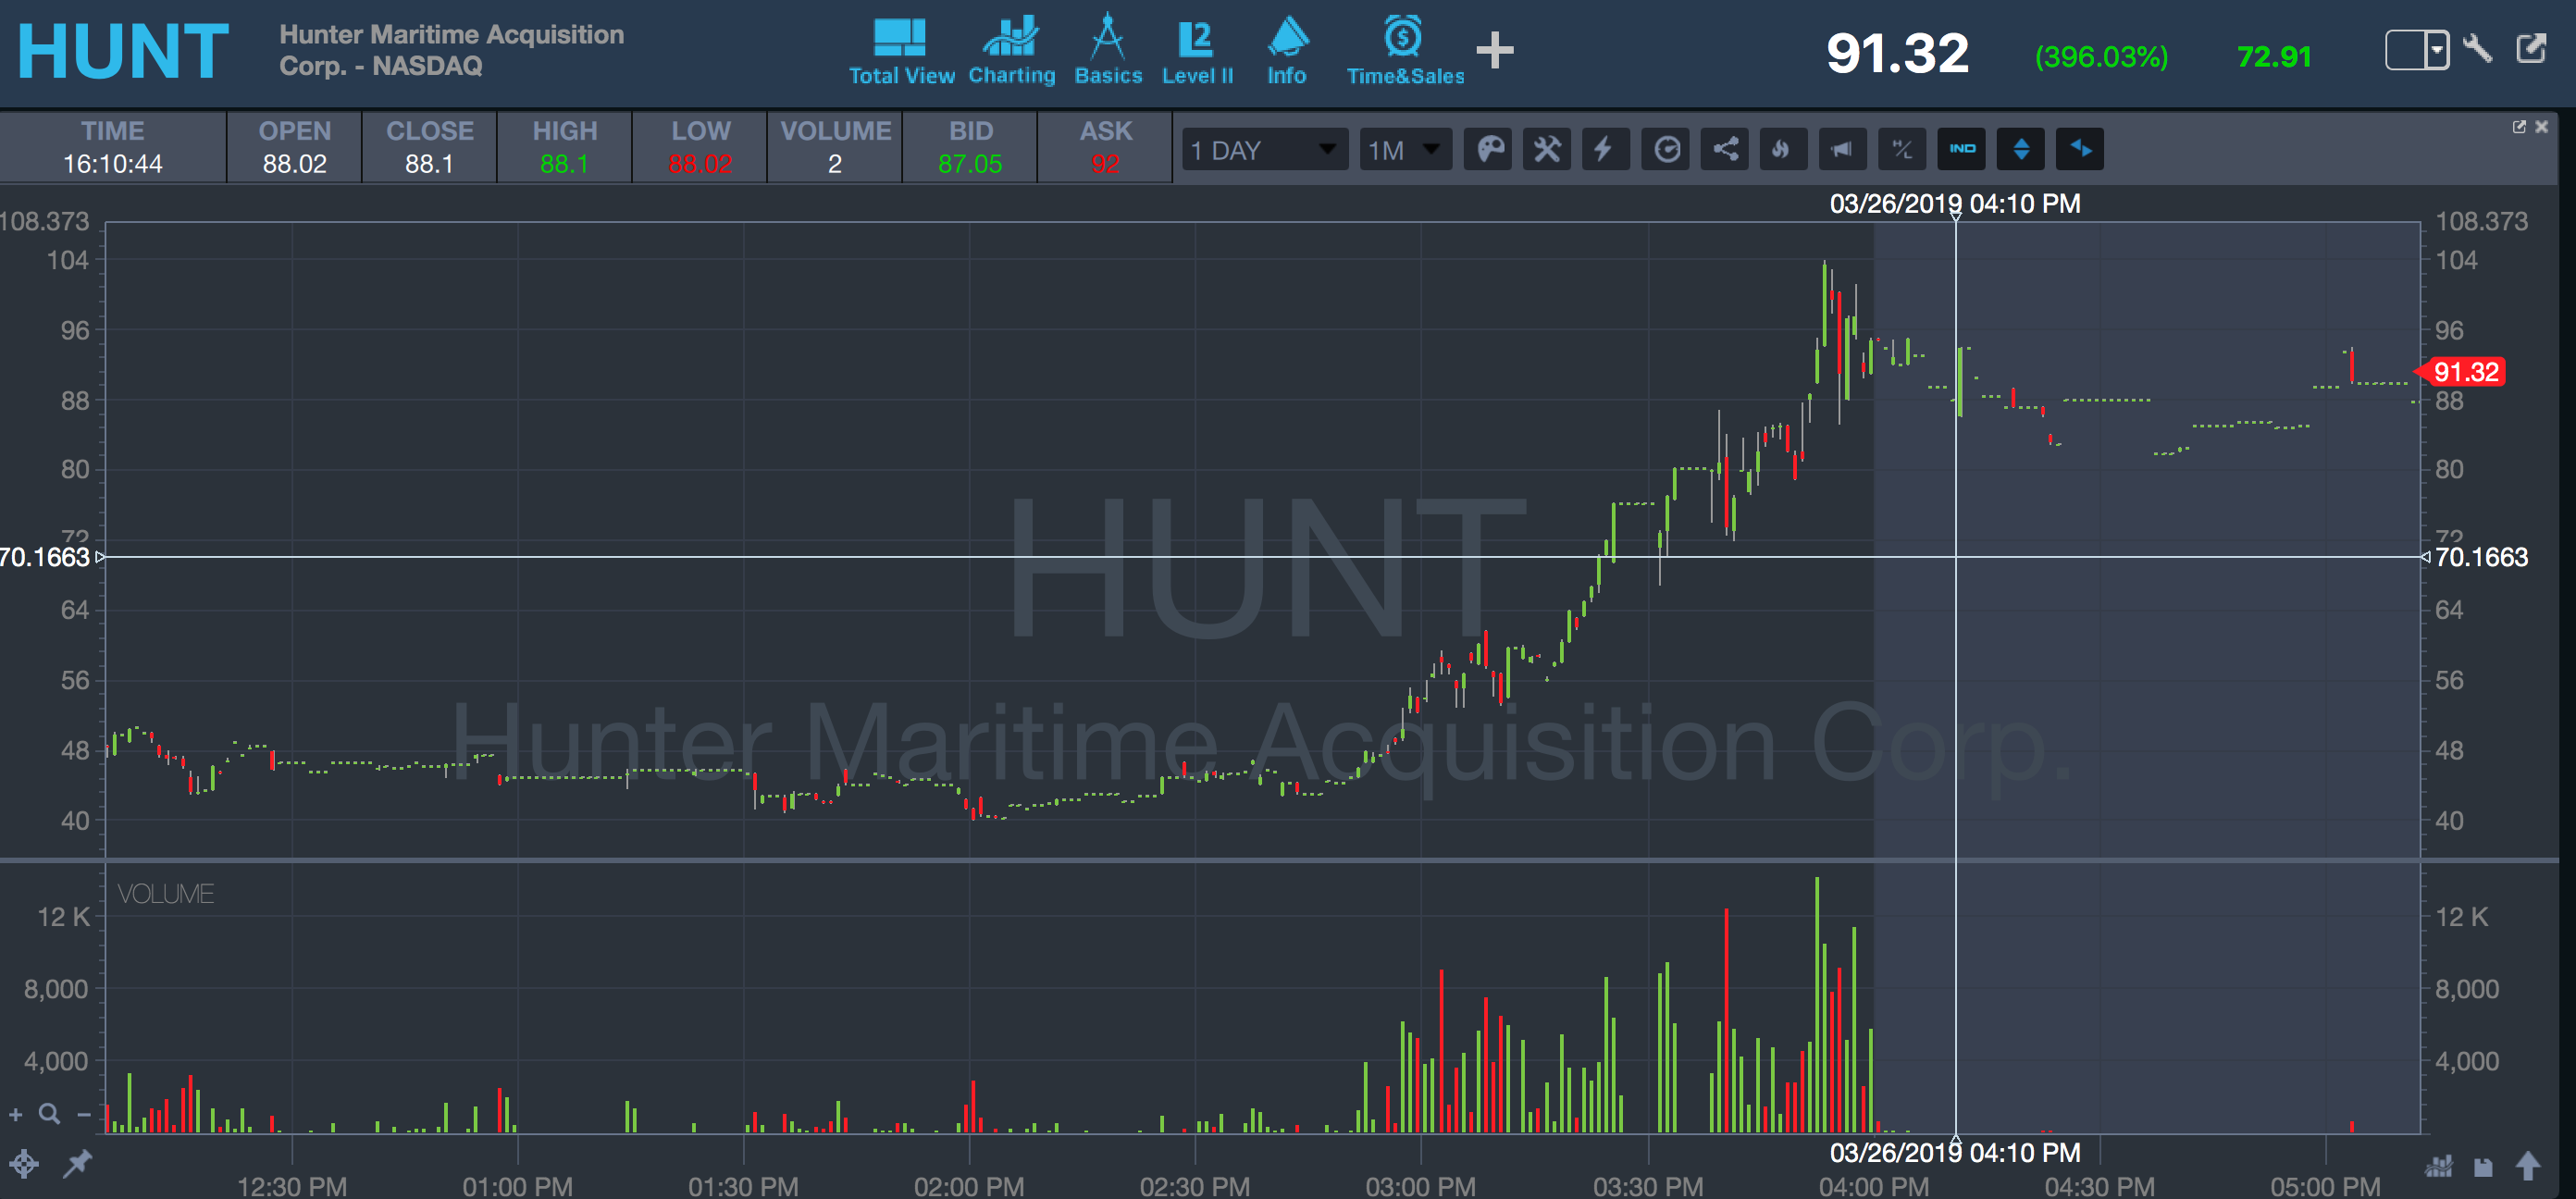
Task: Click the zoom out minus button
Action: (84, 1113)
